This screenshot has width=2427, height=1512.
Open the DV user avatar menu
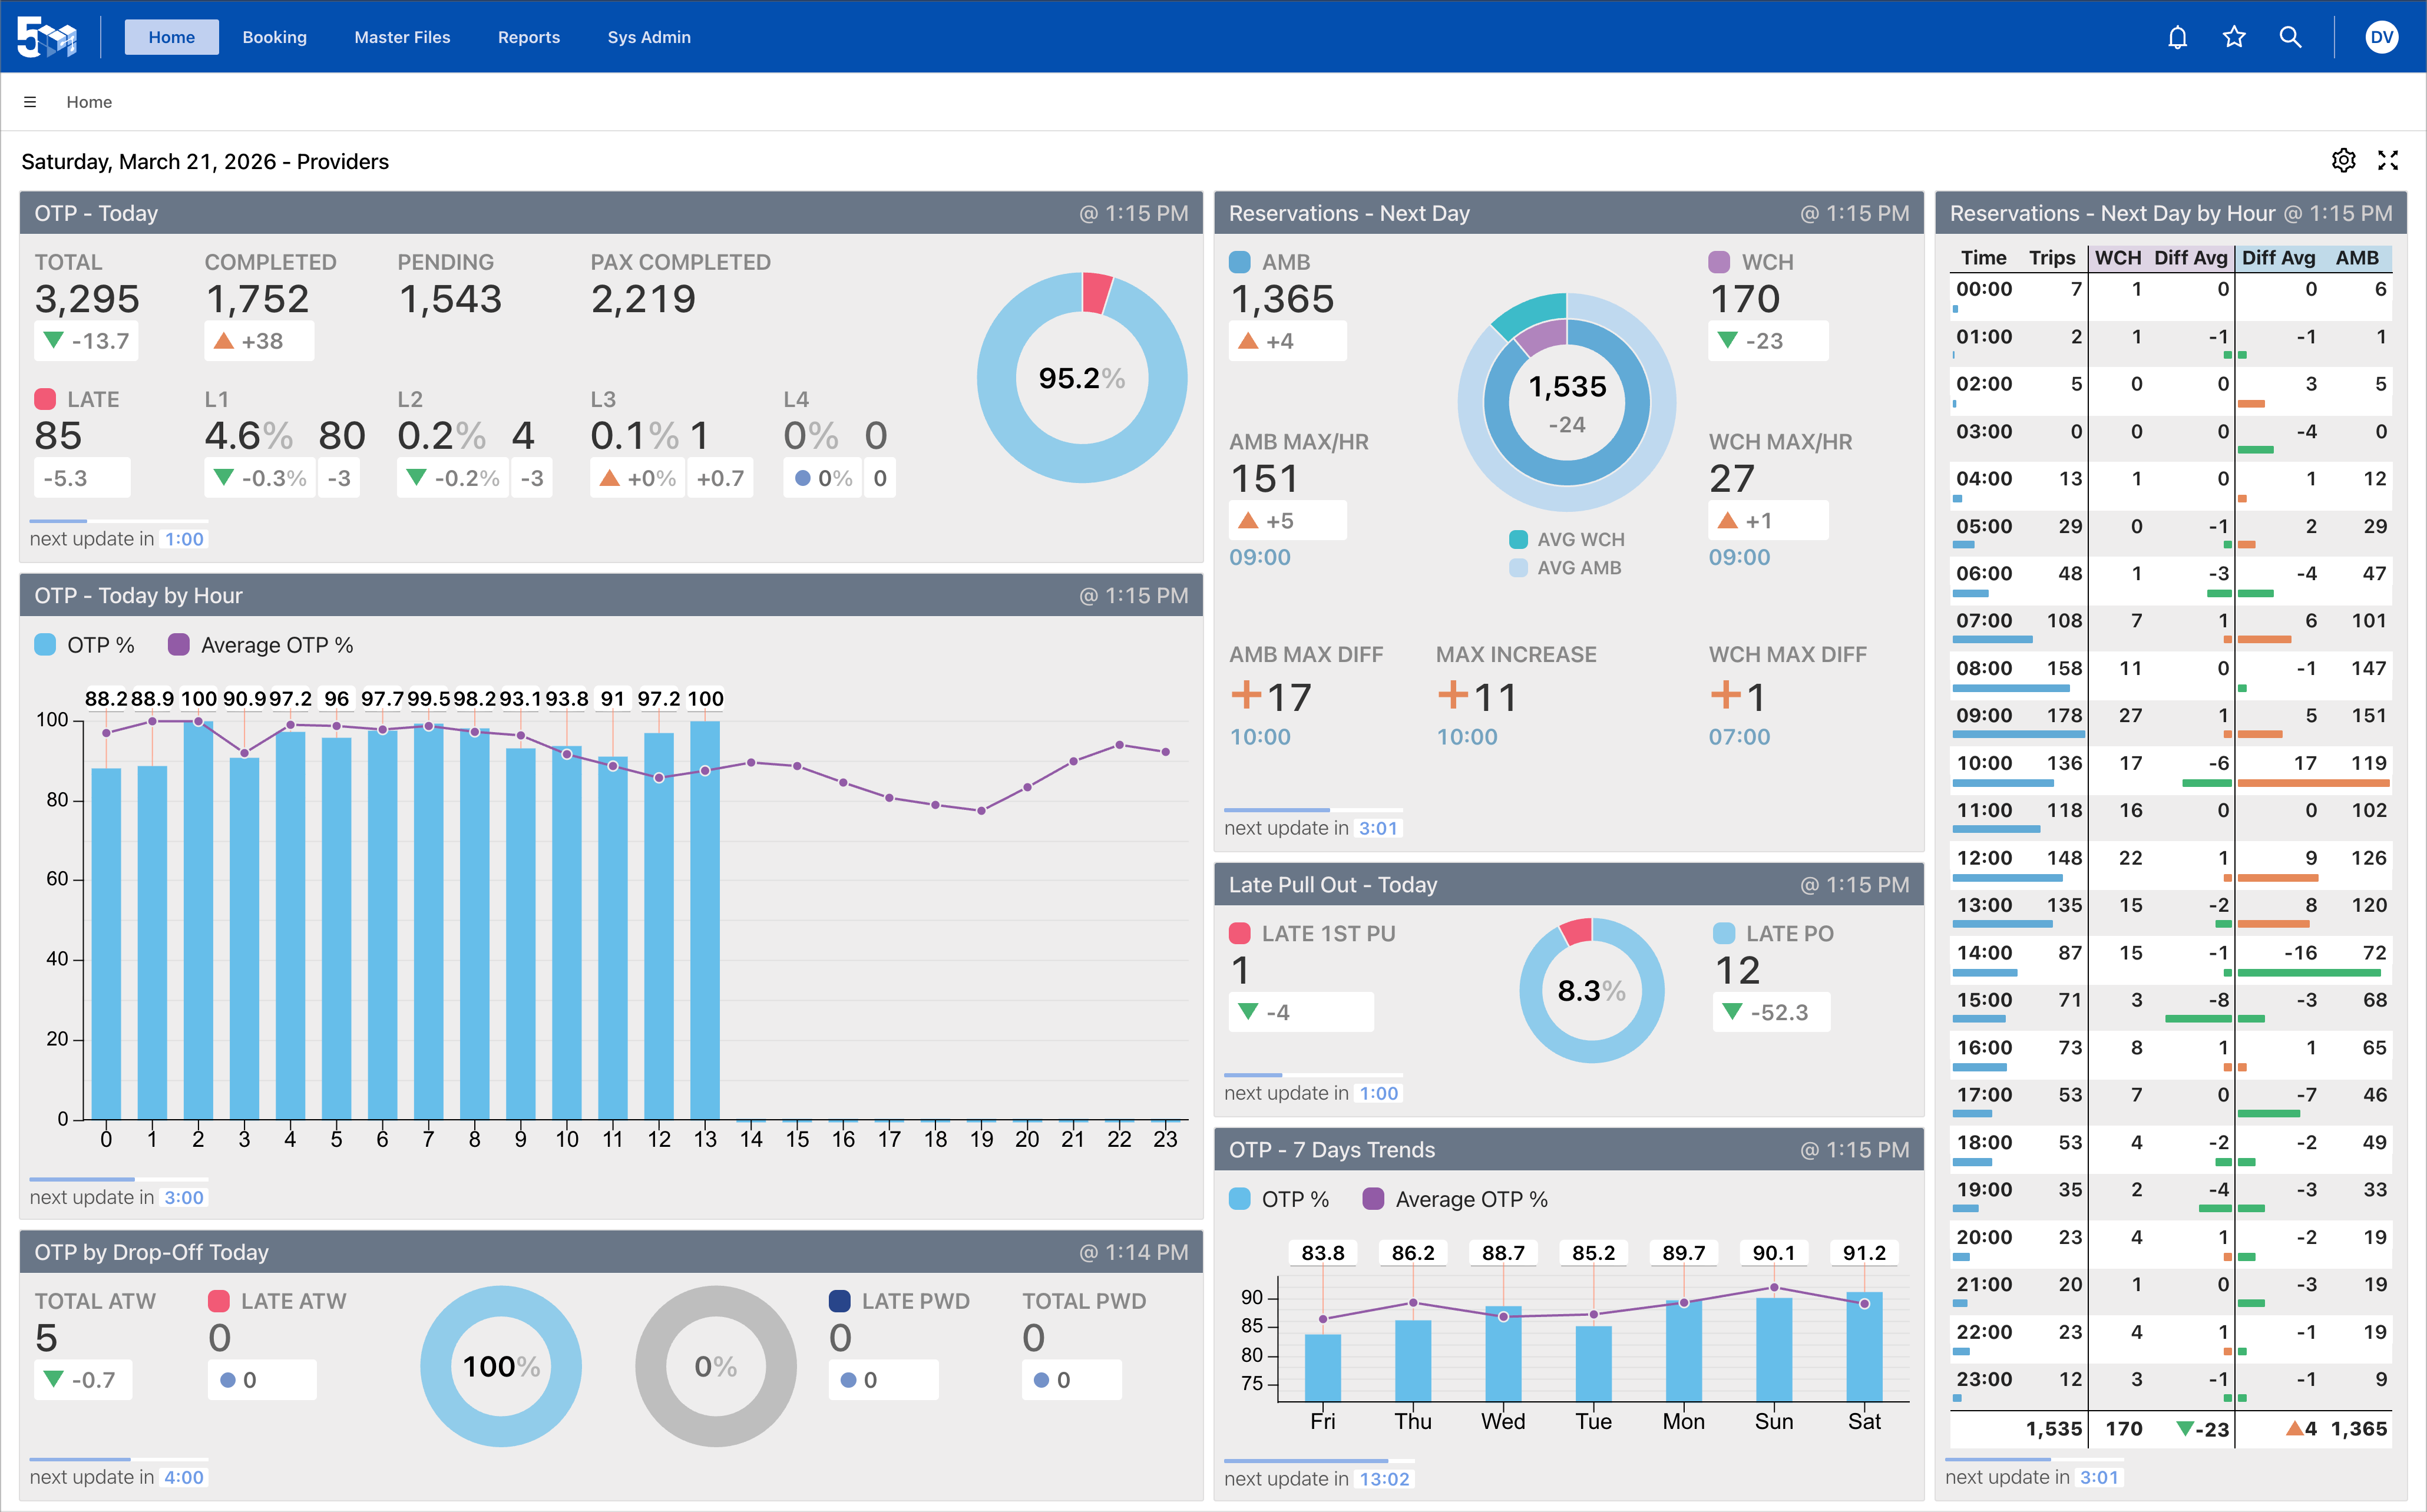[x=2382, y=37]
